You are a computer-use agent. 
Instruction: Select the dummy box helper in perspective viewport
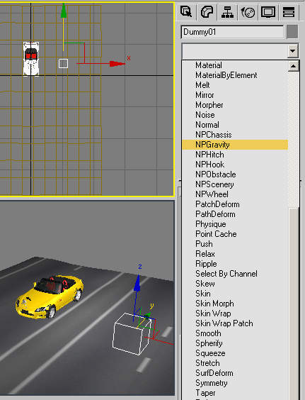(132, 334)
